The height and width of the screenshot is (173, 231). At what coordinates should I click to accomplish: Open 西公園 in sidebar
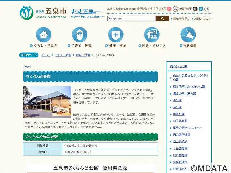177,100
